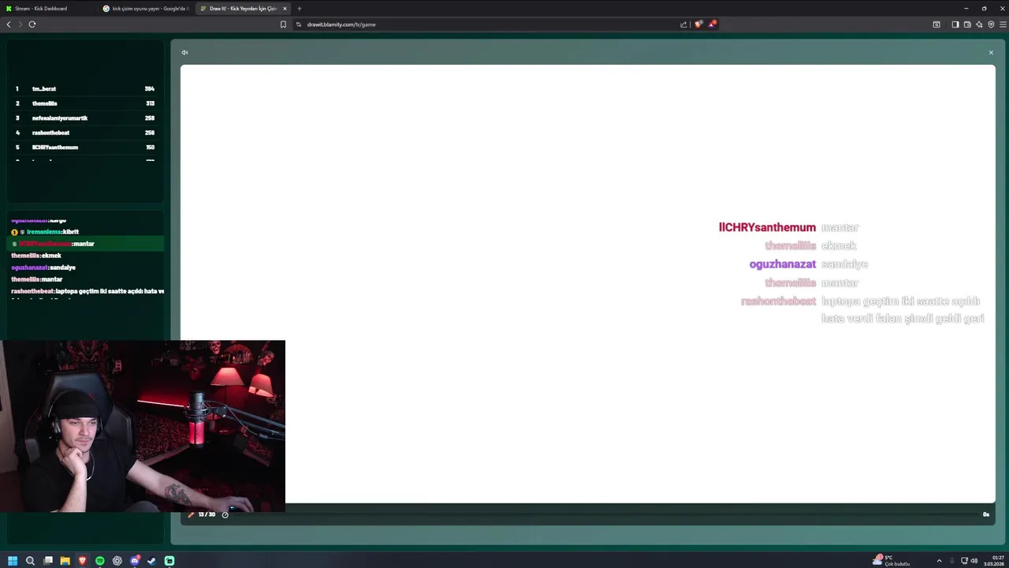Click the score 394 in leaderboard
The image size is (1009, 568).
click(150, 88)
